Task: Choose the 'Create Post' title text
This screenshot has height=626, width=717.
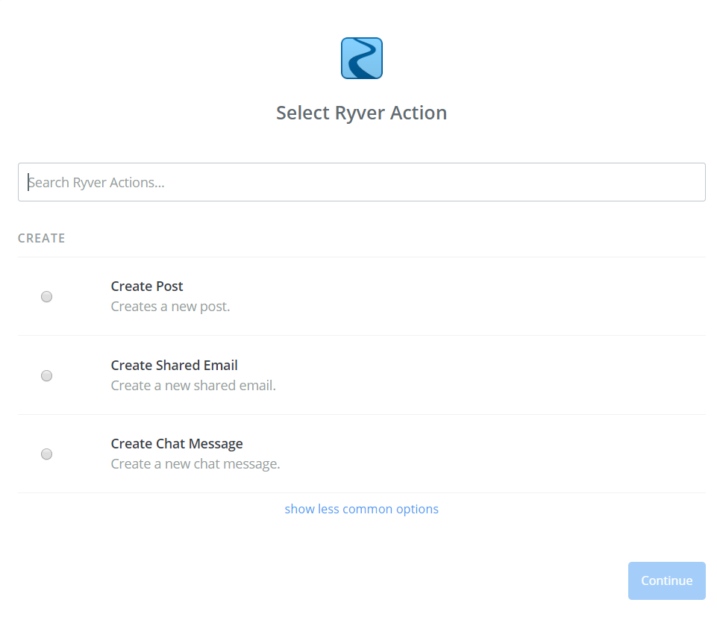Action: tap(147, 287)
